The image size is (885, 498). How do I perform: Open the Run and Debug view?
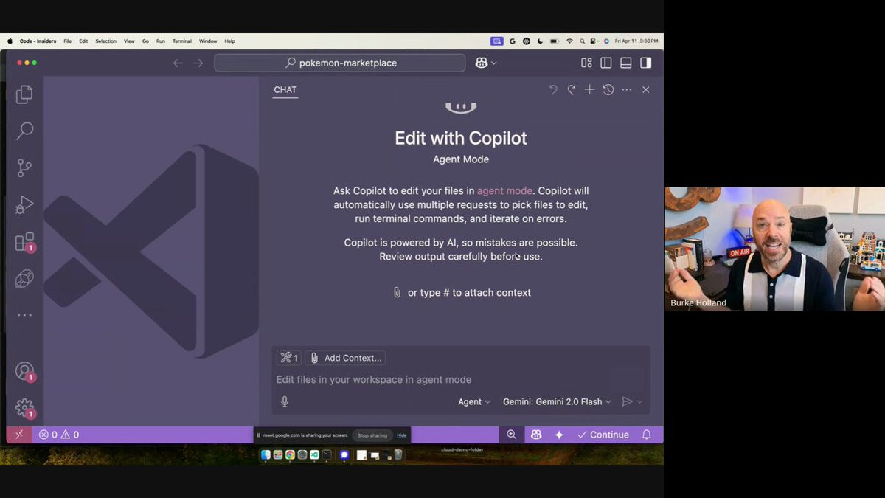coord(24,205)
